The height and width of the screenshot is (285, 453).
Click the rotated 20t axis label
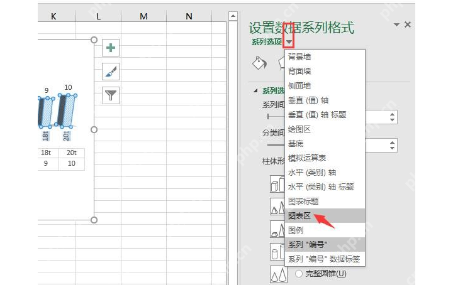click(67, 136)
